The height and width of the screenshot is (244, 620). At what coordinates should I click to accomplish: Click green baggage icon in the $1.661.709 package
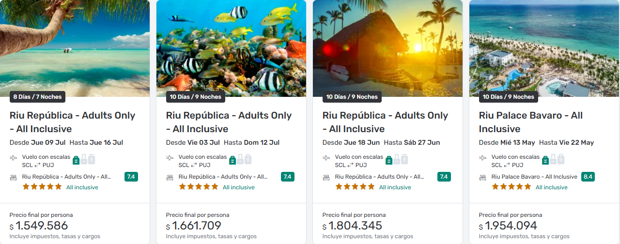(x=232, y=160)
